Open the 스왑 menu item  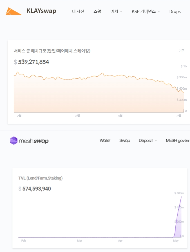tap(97, 11)
